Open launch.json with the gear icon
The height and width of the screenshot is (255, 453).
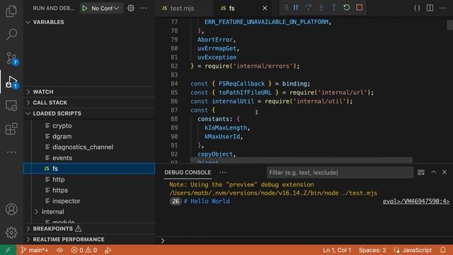point(131,8)
